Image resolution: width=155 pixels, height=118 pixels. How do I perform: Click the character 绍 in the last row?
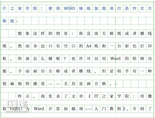click(142, 109)
